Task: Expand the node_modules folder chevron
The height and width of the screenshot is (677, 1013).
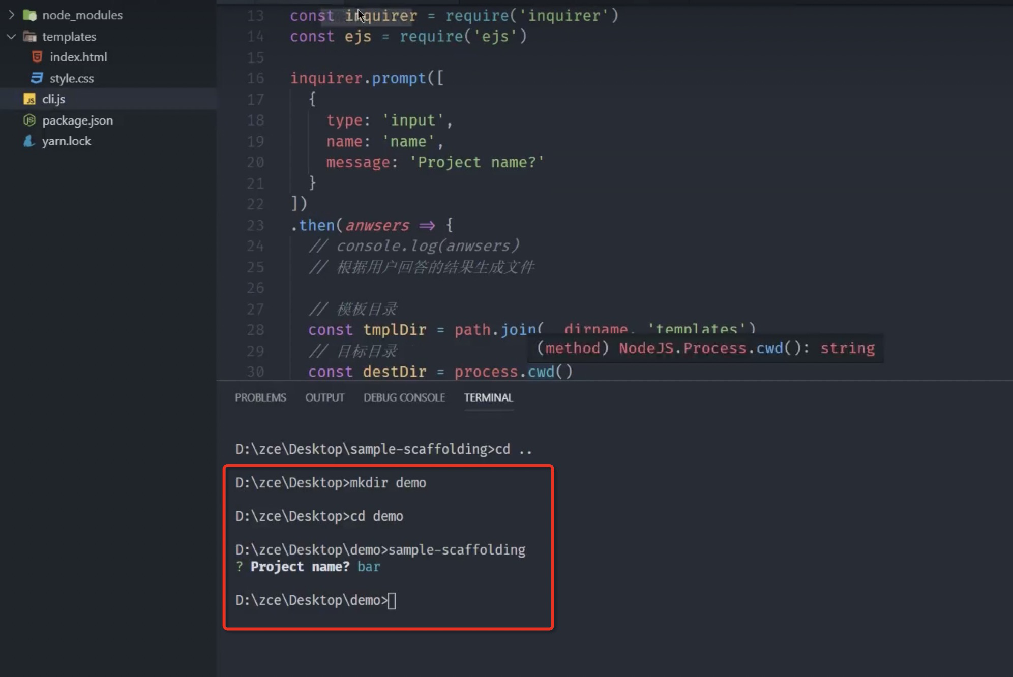Action: 11,15
